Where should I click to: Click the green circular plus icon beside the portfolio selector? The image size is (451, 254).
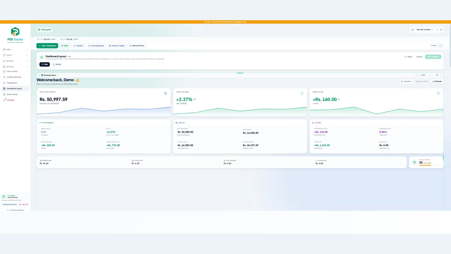(441, 30)
